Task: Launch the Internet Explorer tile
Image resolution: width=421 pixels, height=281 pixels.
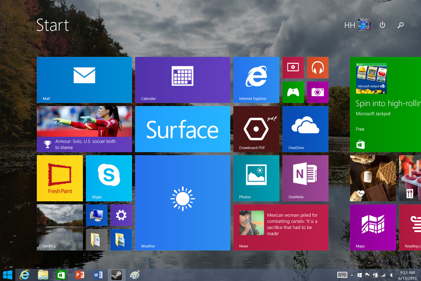Action: (256, 80)
